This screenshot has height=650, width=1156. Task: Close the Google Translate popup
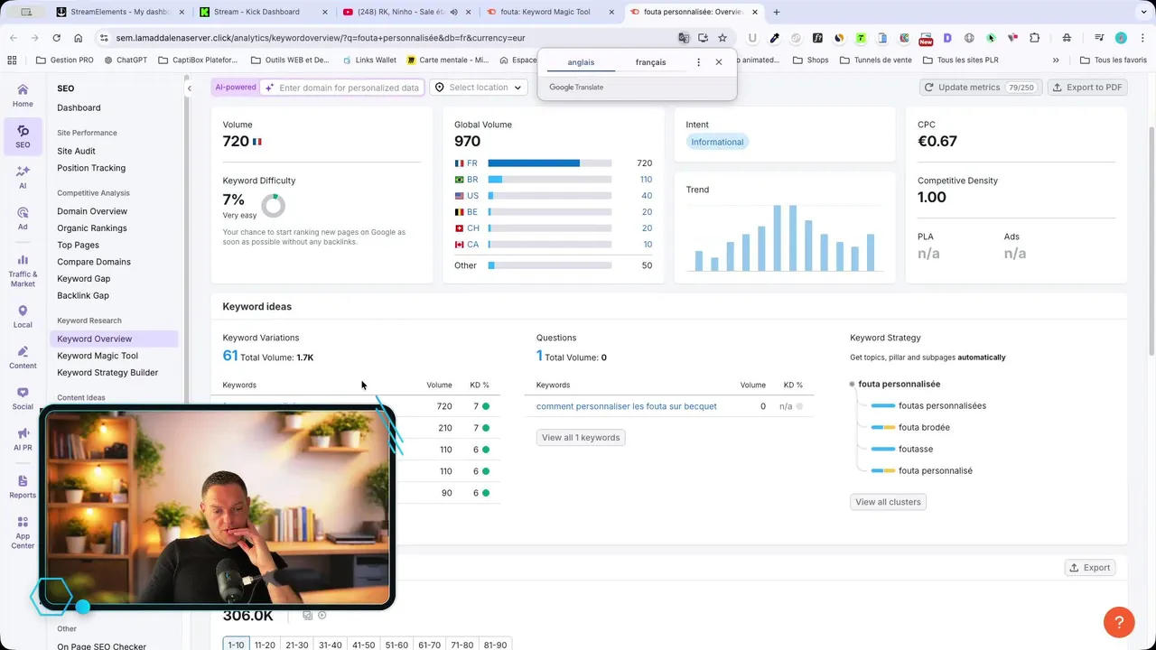tap(719, 62)
